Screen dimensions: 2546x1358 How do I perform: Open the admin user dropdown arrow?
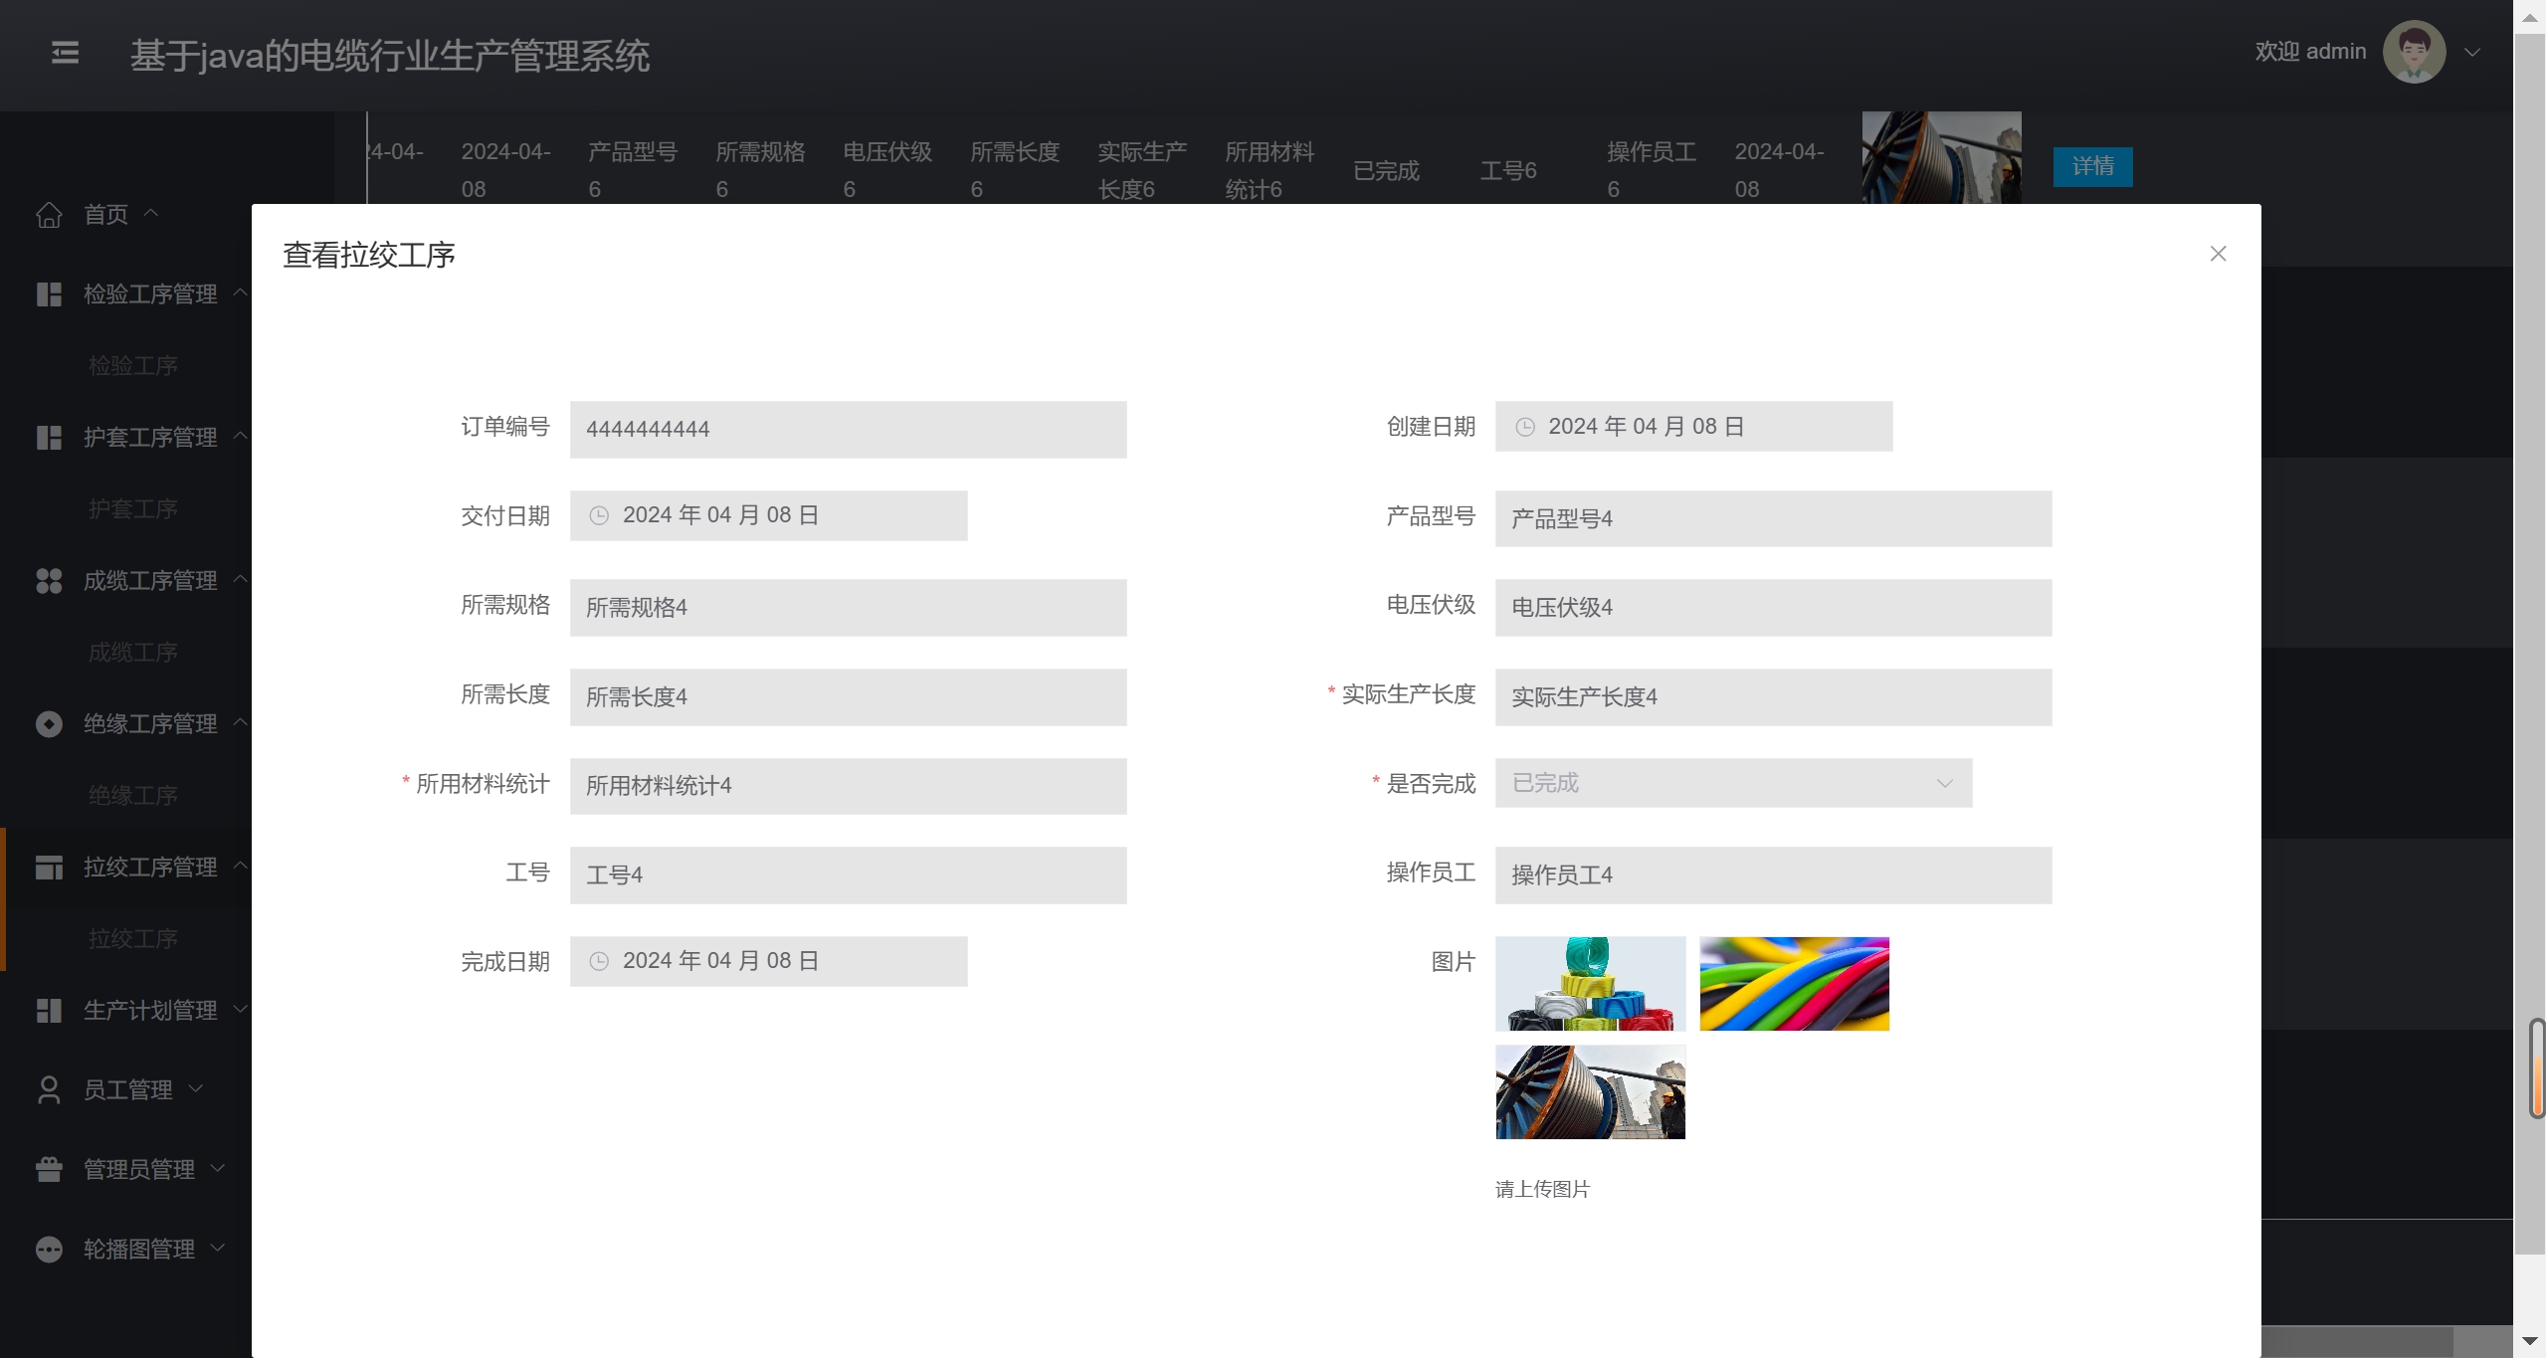2471,53
